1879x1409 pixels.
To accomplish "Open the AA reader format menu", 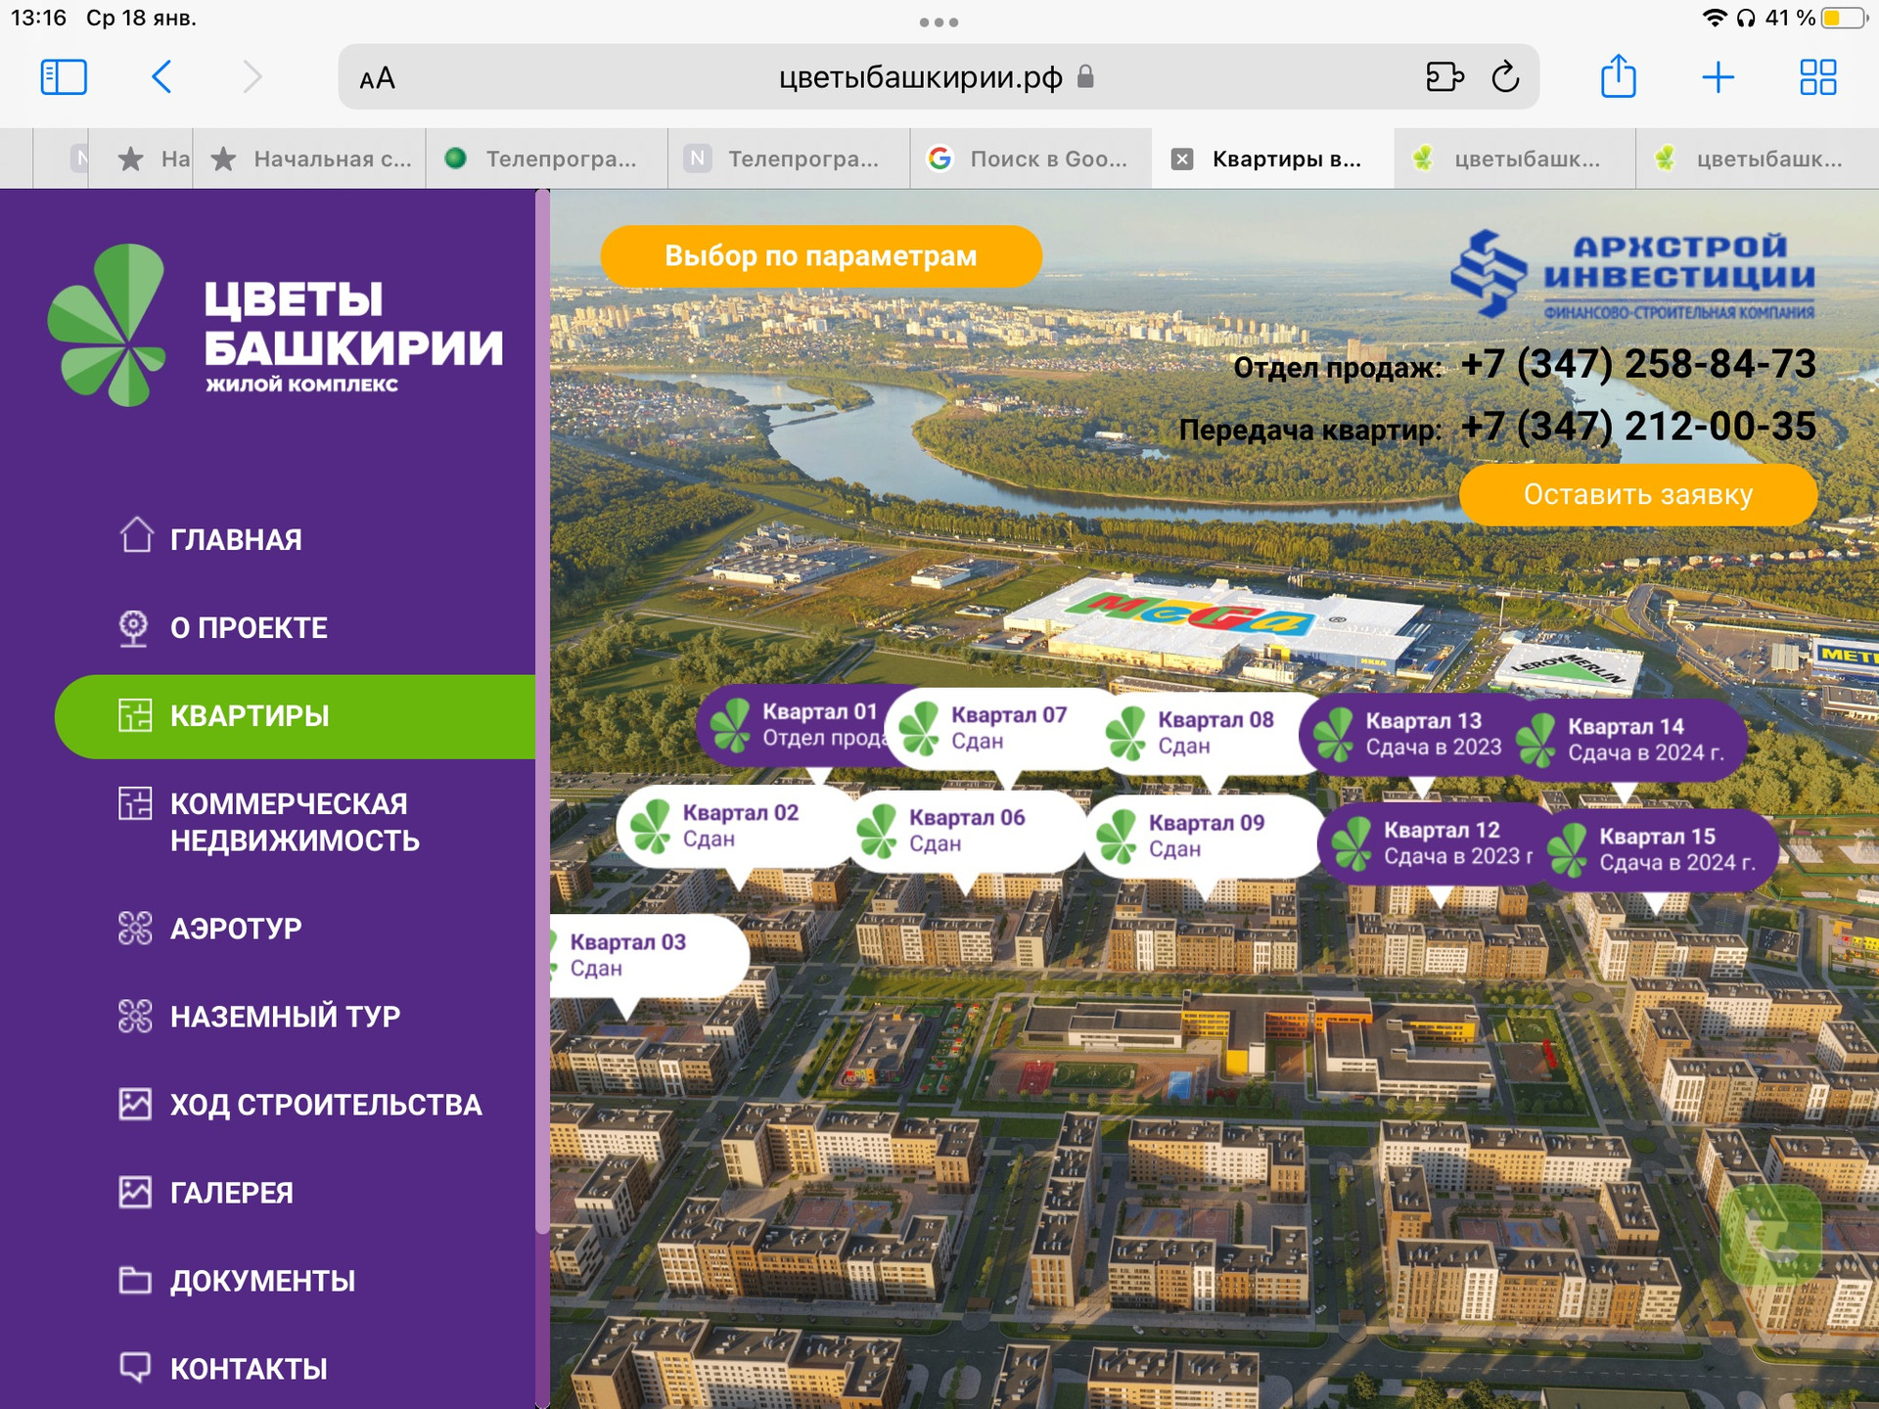I will (377, 78).
